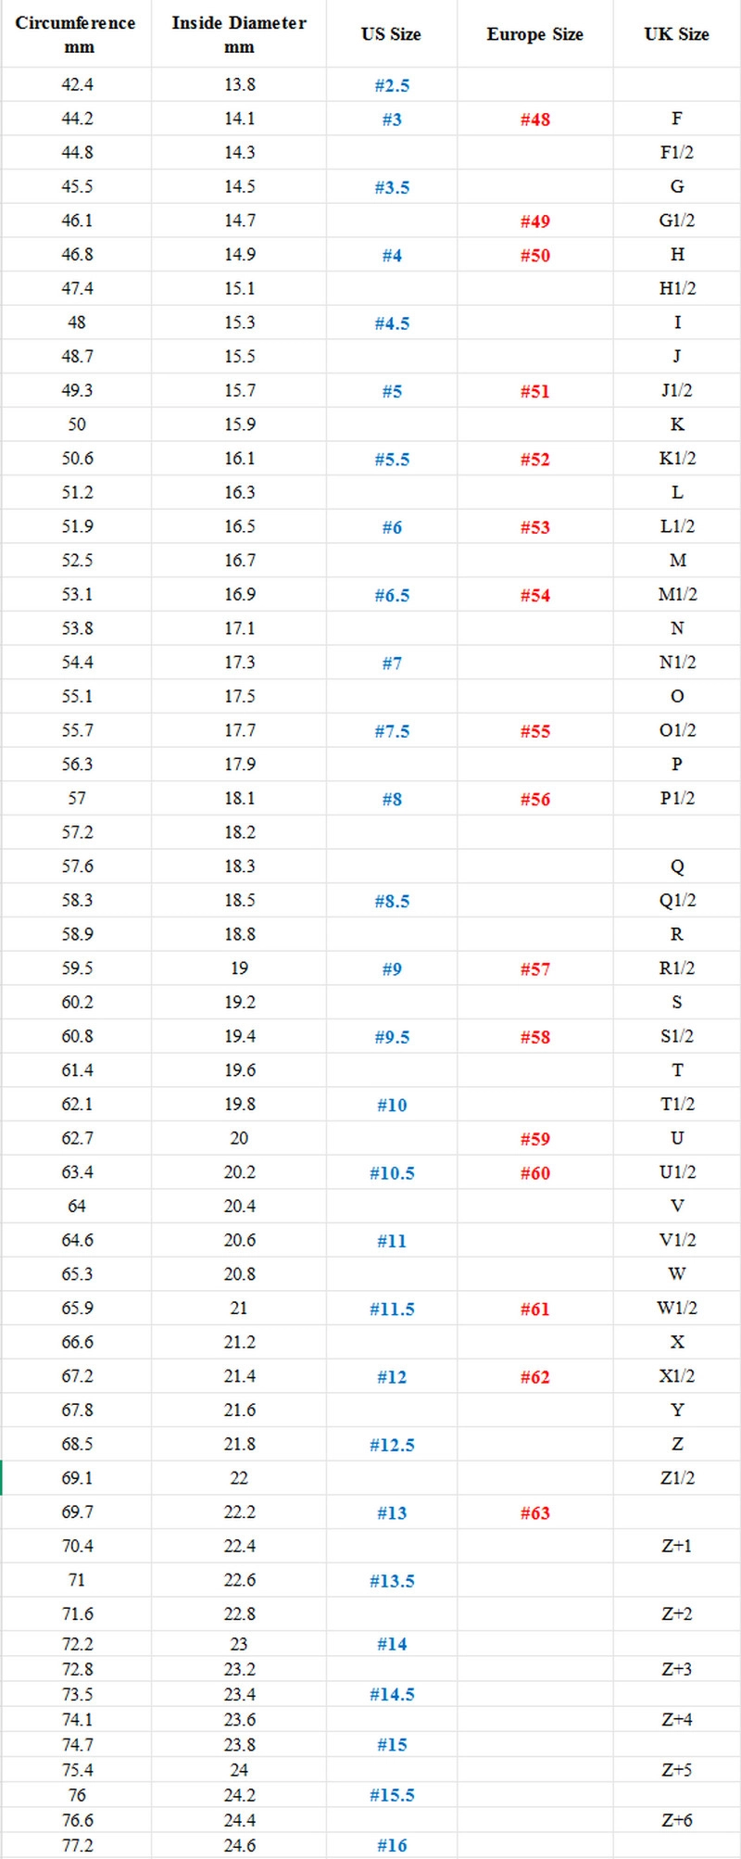This screenshot has height=1859, width=741.
Task: Click the Circumference mm column header
Action: pyautogui.click(x=76, y=34)
